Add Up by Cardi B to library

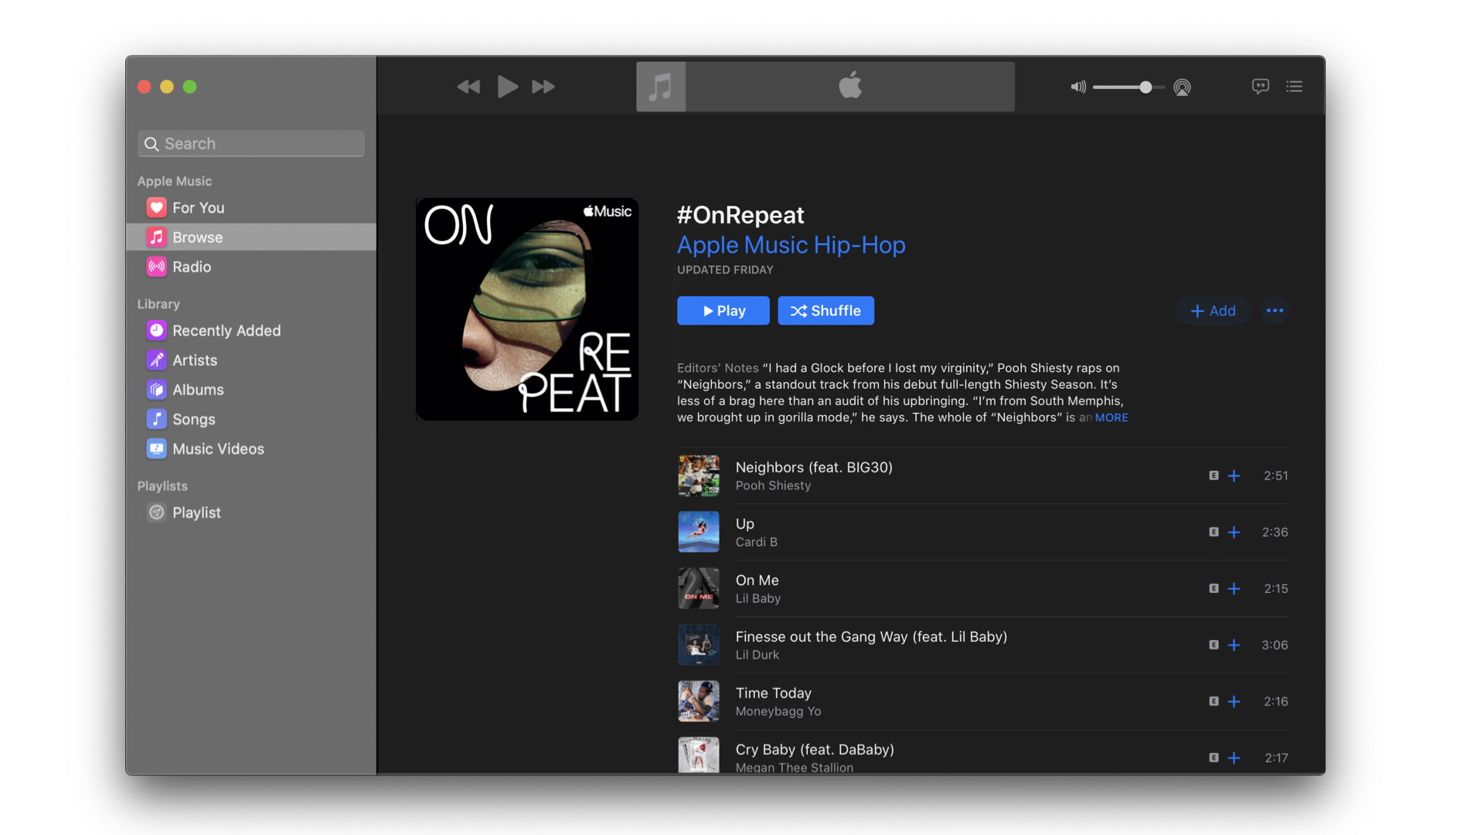point(1234,533)
